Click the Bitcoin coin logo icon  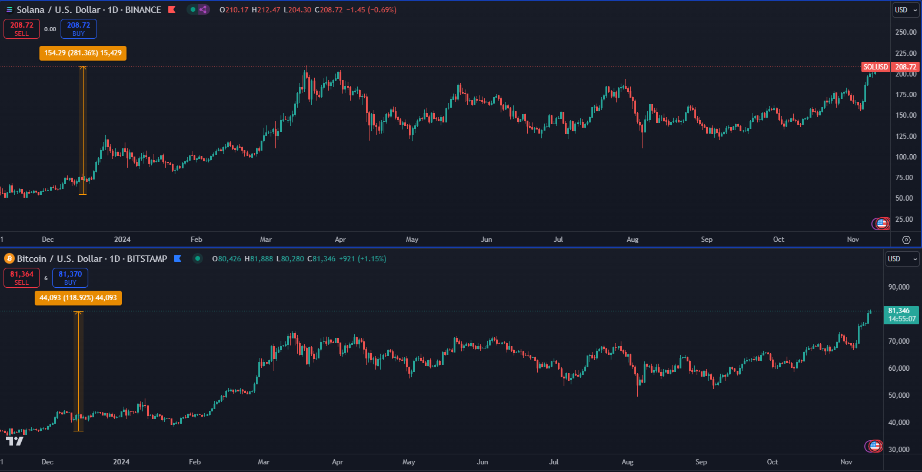click(x=9, y=258)
